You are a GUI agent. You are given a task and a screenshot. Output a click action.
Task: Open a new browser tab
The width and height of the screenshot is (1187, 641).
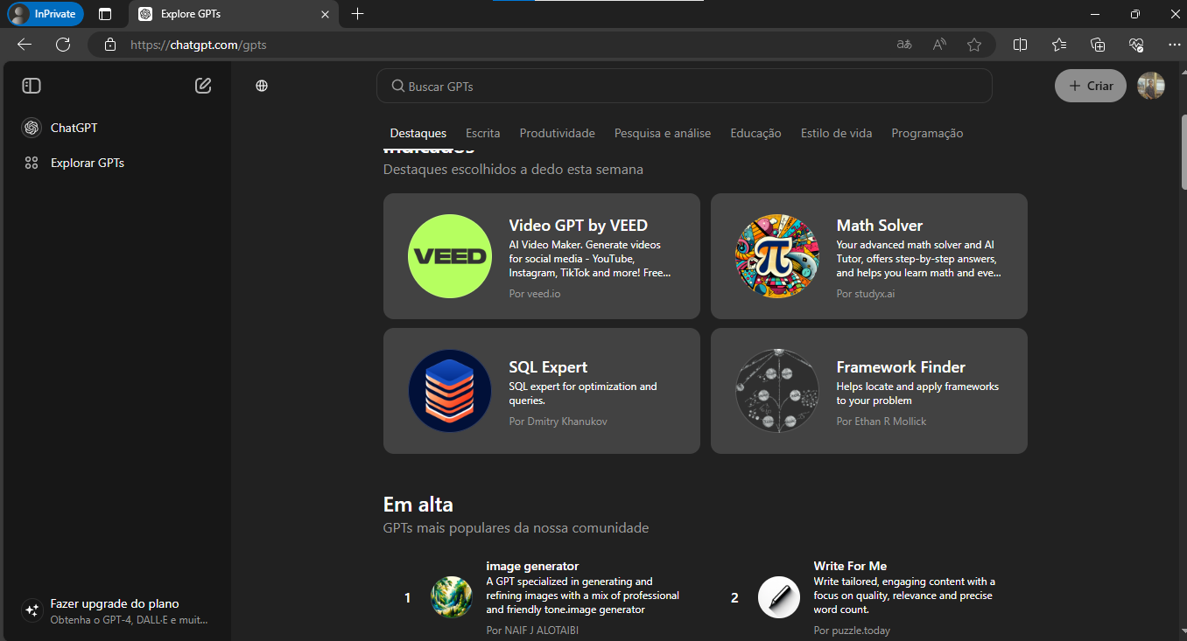(x=357, y=14)
